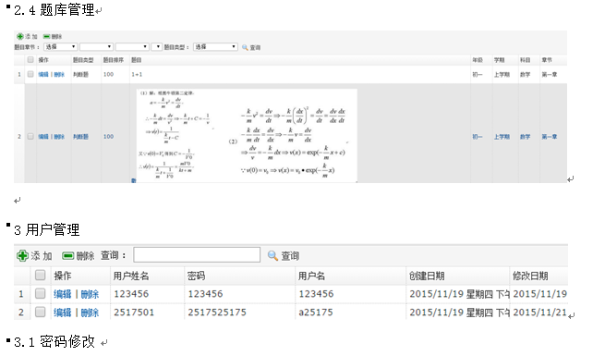Click the formula image in question row 2

(247, 136)
